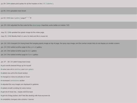The width and height of the screenshot is (137, 103).
Task: Click arrow icon before updated the splash image
Action: point(11,32)
